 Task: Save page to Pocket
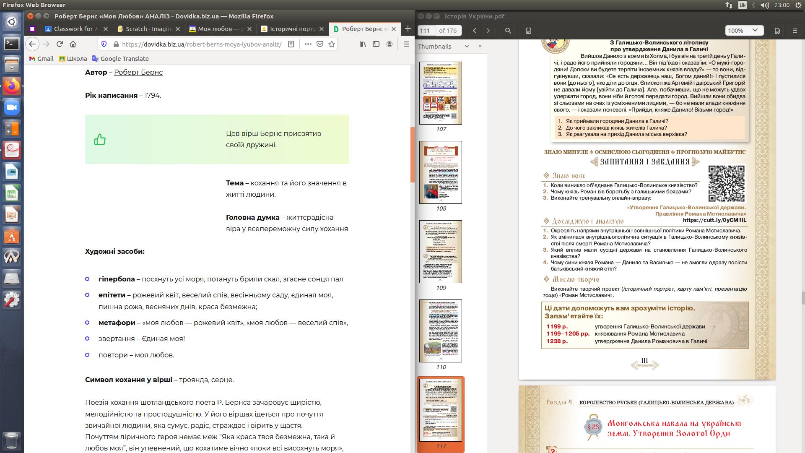[x=320, y=44]
